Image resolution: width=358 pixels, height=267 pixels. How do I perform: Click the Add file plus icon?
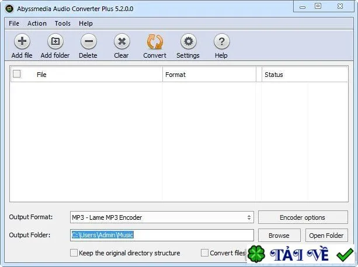pos(22,41)
